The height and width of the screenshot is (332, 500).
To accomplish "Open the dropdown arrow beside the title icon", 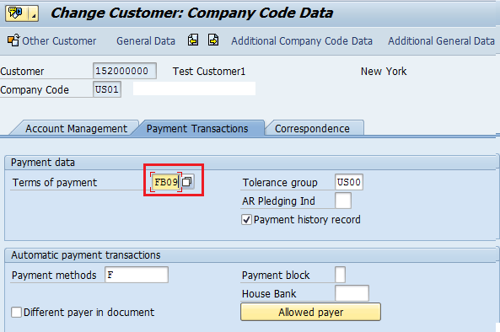I will (34, 13).
